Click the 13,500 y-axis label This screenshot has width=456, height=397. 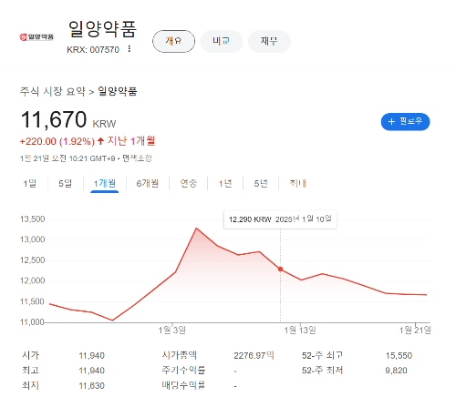[x=33, y=219]
